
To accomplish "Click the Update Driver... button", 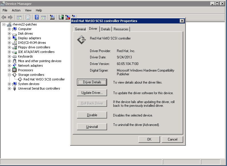I will [x=92, y=93].
